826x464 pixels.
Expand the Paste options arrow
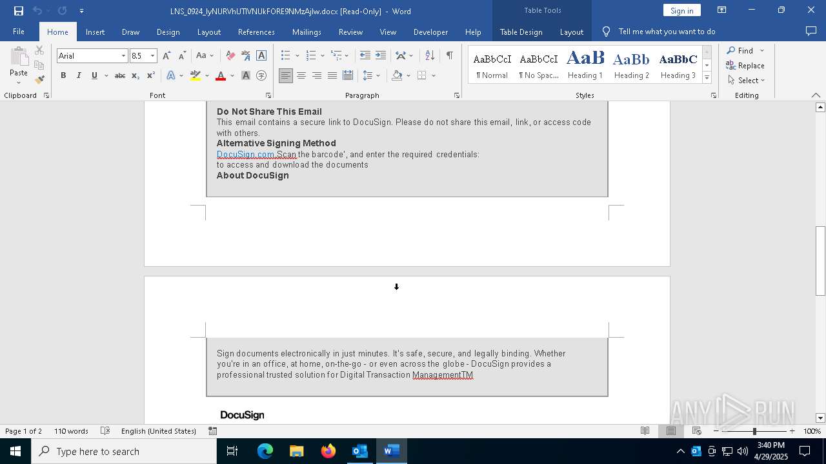pos(19,82)
